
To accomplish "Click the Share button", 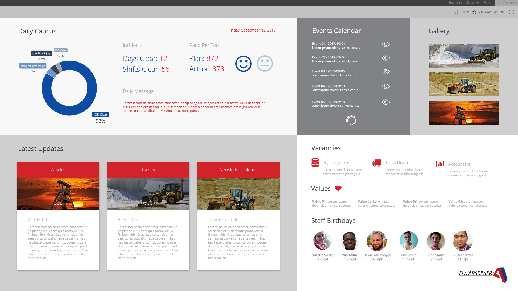I will (x=462, y=12).
